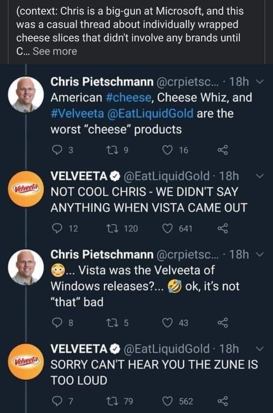Share Chris's first cheese tweet
The height and width of the screenshot is (413, 273).
pyautogui.click(x=222, y=150)
